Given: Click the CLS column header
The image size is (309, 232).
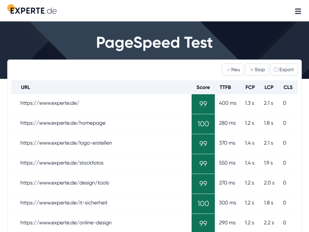Looking at the screenshot, I should [288, 87].
